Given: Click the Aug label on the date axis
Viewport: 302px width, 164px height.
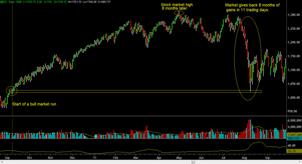Looking at the screenshot, I should coord(246,158).
